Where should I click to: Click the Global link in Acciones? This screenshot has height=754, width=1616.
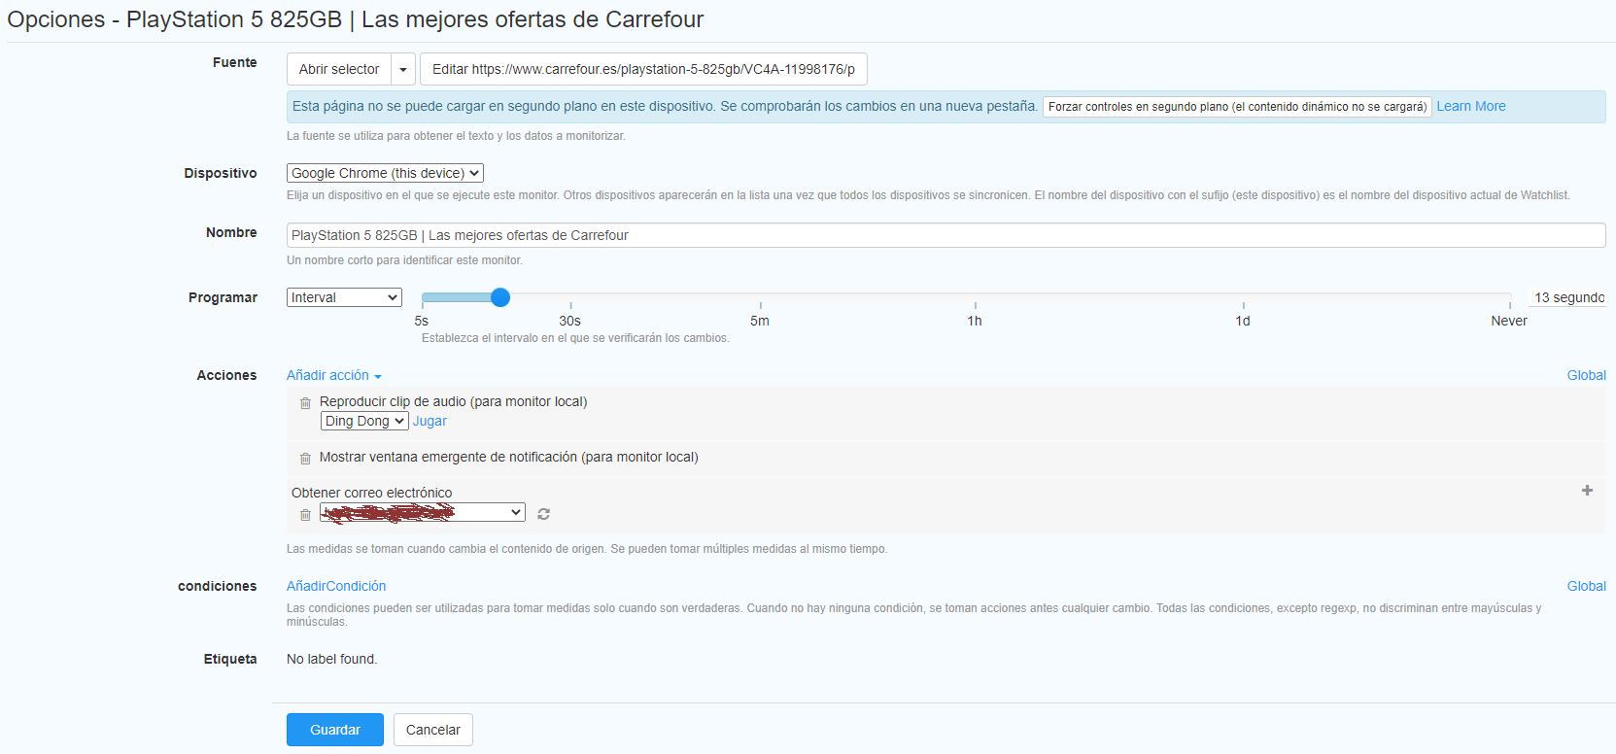click(1586, 375)
